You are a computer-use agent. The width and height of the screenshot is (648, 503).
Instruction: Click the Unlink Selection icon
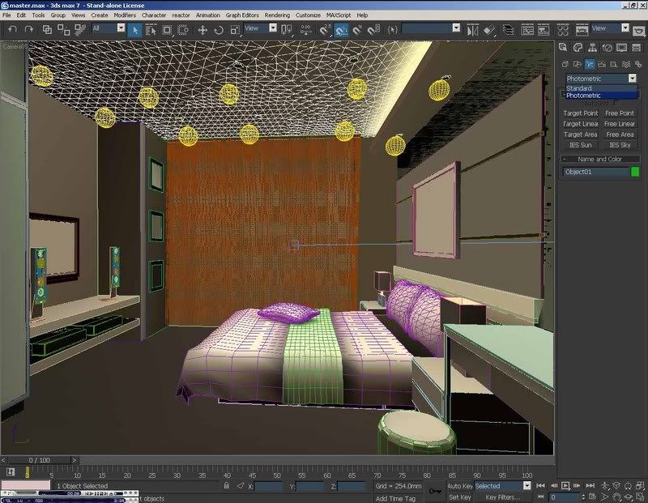coord(63,29)
